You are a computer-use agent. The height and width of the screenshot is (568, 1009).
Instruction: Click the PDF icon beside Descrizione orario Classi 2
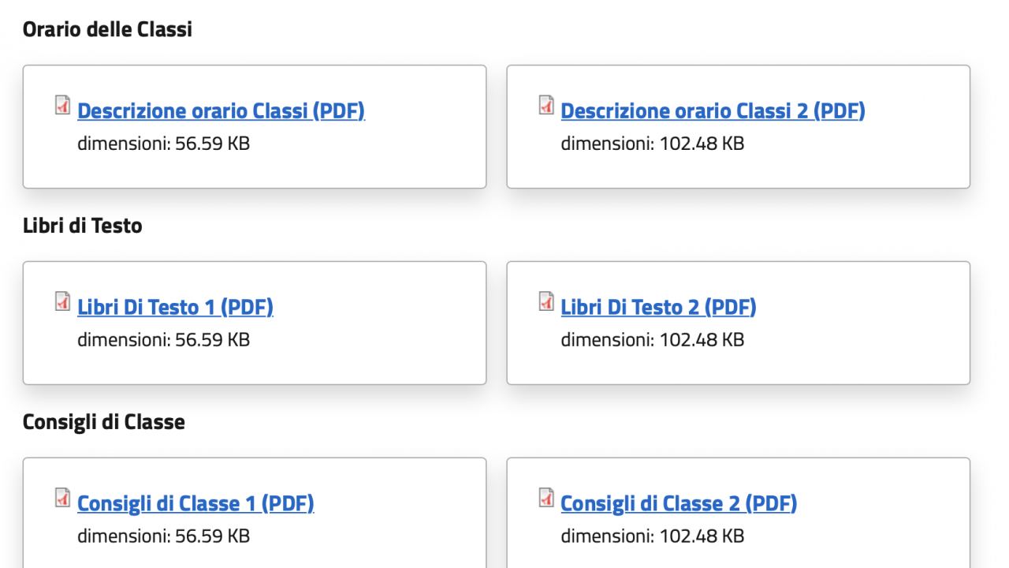[546, 105]
